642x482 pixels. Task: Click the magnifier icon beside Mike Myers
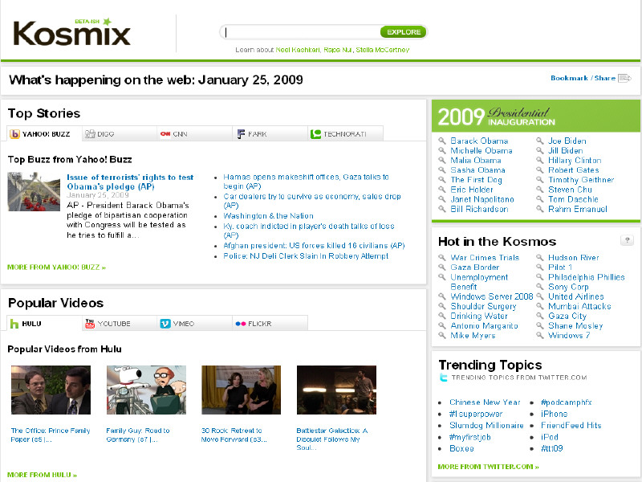pyautogui.click(x=442, y=335)
